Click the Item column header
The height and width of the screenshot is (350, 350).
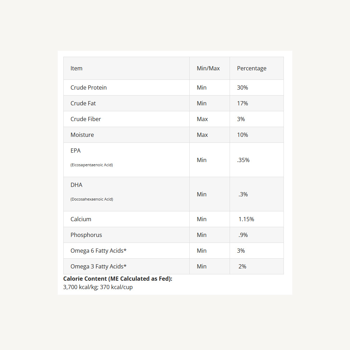(77, 68)
